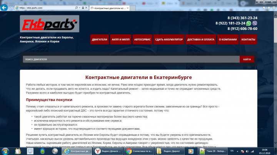
Task: Open the orange media player taskbar icon
Action: (191, 151)
